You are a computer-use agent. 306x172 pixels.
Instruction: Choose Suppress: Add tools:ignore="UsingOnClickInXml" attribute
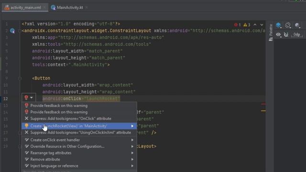tap(79, 132)
